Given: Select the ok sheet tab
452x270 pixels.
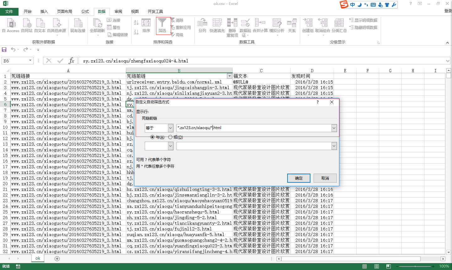Looking at the screenshot, I should pyautogui.click(x=38, y=258).
